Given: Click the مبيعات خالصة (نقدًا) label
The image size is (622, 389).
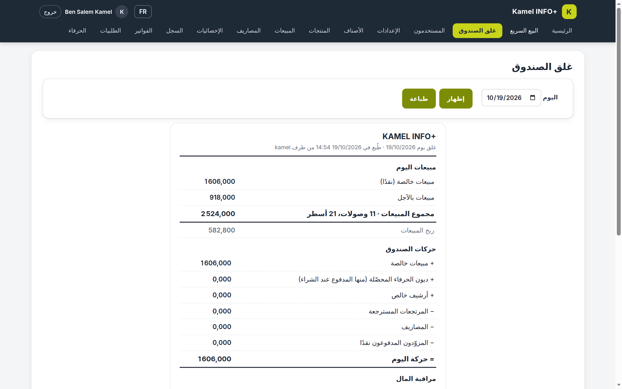Looking at the screenshot, I should tap(407, 182).
